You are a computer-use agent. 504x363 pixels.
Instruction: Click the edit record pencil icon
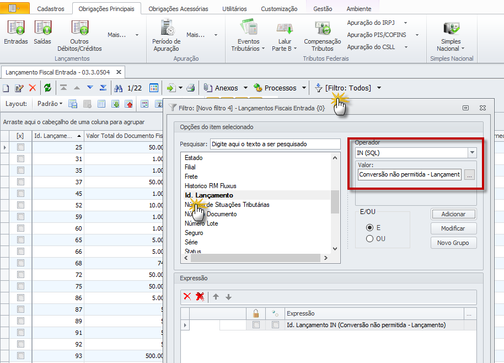[19, 88]
